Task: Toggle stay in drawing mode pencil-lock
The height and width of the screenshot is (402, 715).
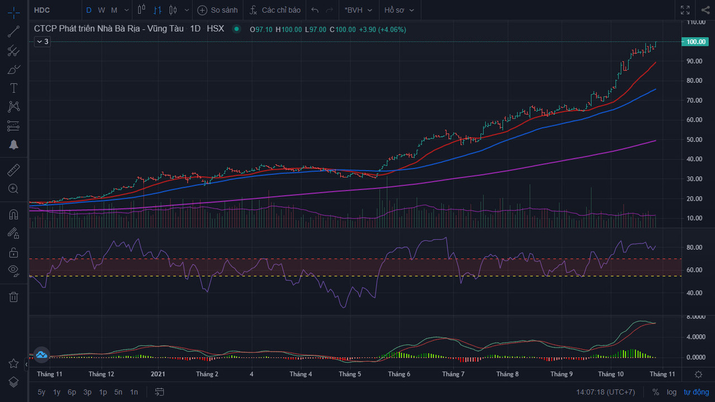Action: point(13,233)
